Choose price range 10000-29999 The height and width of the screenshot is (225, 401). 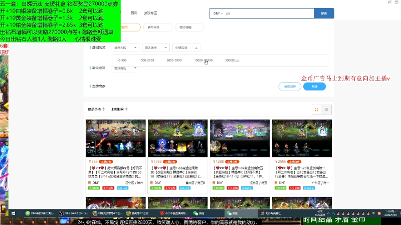click(204, 60)
